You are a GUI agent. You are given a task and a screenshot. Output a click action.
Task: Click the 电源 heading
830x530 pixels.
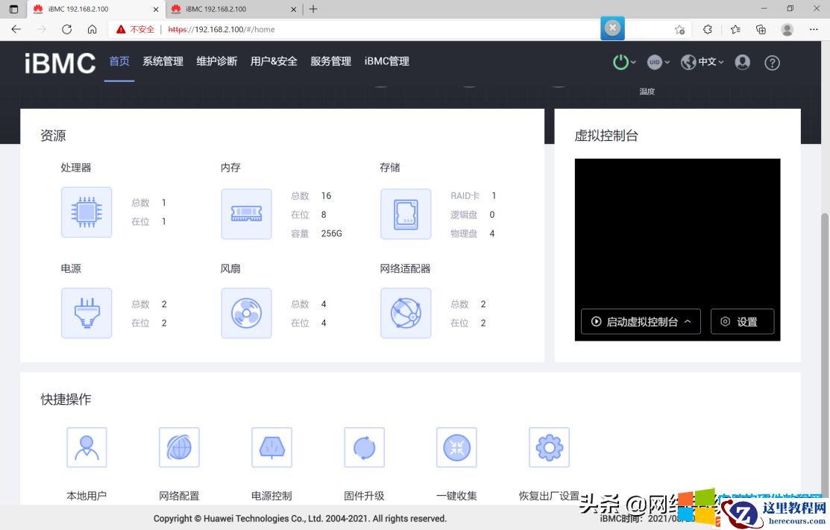tap(71, 268)
